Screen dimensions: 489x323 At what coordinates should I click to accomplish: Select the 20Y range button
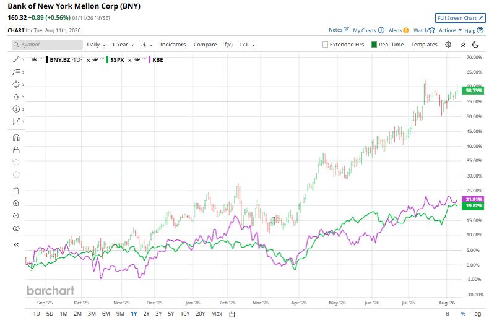tap(200, 314)
